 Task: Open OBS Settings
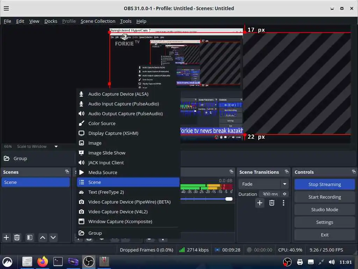coord(324,222)
